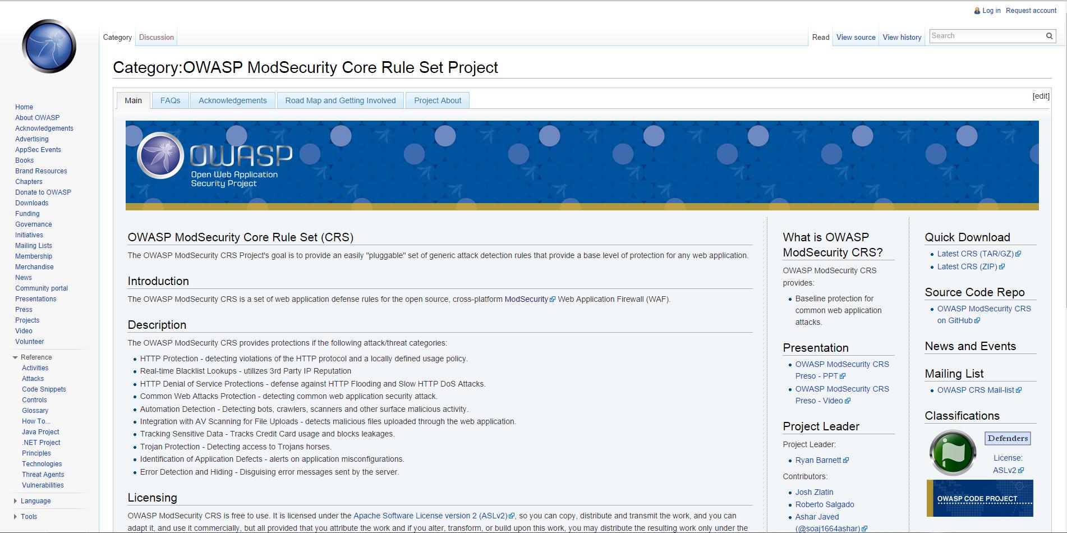Image resolution: width=1067 pixels, height=533 pixels.
Task: Open Apache Software License version 2 link
Action: coord(434,516)
